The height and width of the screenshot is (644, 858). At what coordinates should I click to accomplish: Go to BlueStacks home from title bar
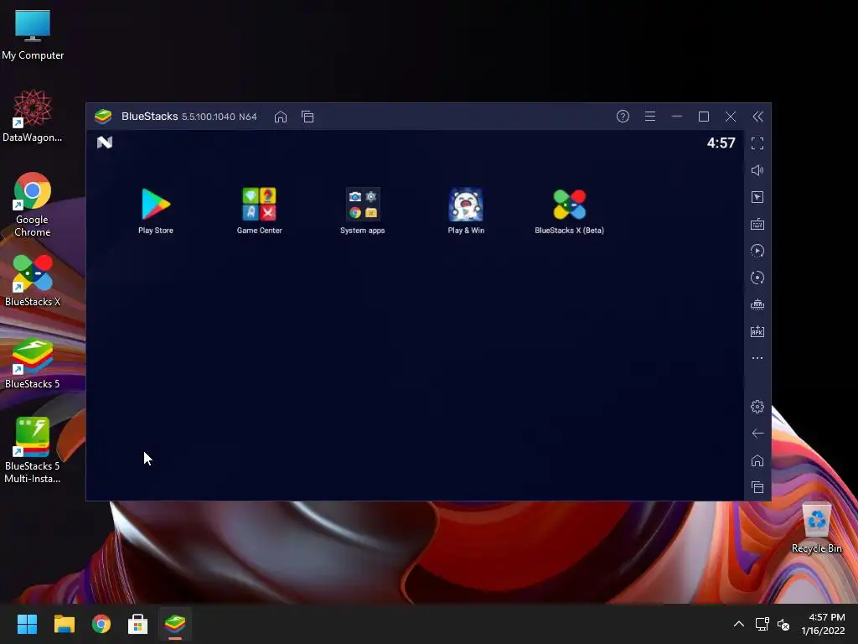pyautogui.click(x=281, y=117)
